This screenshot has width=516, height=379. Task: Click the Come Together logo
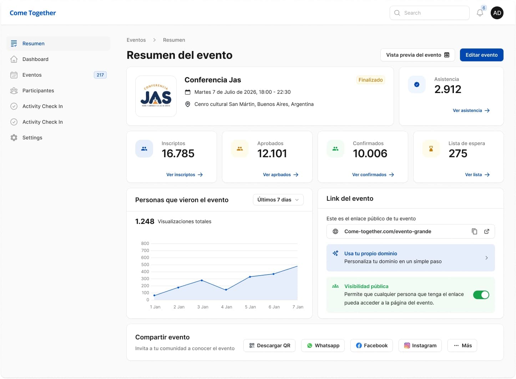(x=33, y=13)
